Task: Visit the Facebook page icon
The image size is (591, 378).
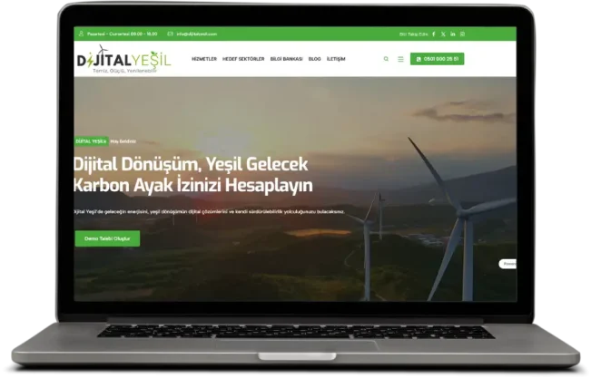Action: click(x=433, y=34)
